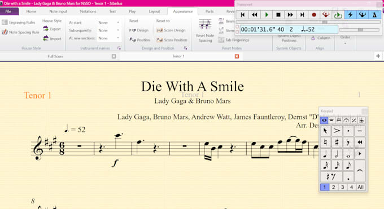Select voice 1 on Keypad
This screenshot has width=384, height=209.
click(x=325, y=187)
